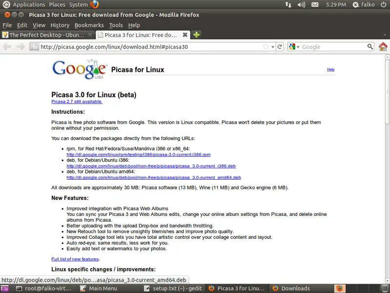Click the page identity icon in the URL bar
This screenshot has height=293, width=390.
click(35, 46)
